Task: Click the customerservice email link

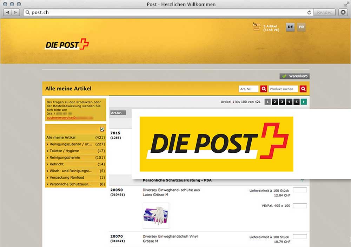Action: [69, 118]
